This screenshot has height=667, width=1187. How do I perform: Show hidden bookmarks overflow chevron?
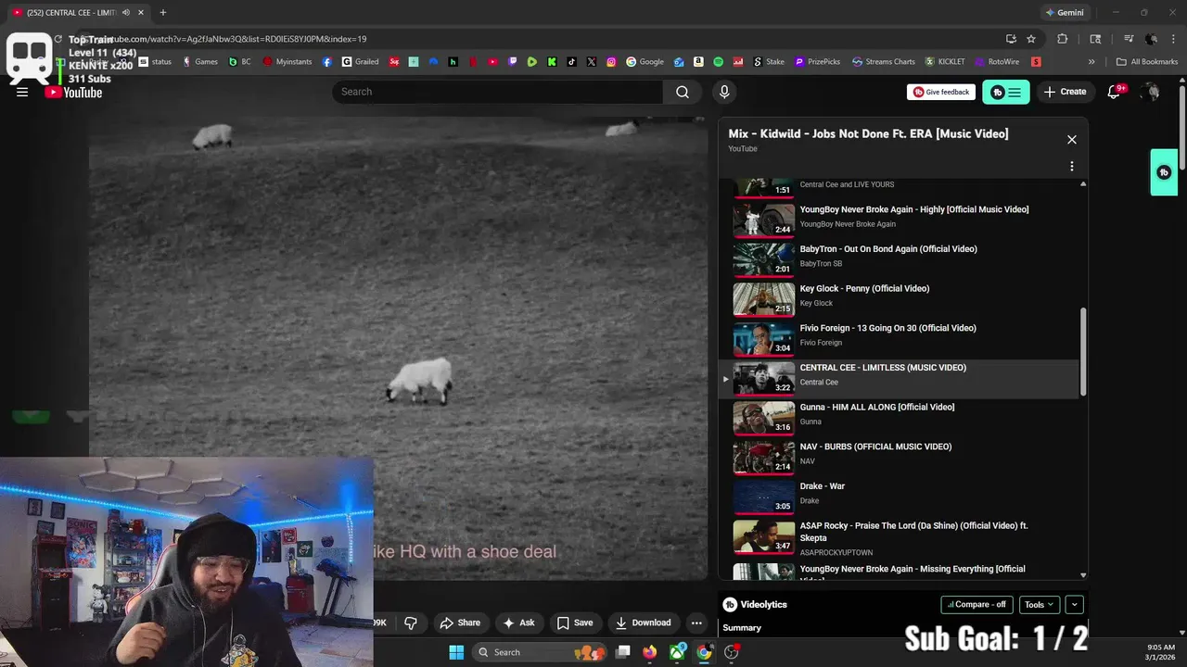[x=1091, y=62]
